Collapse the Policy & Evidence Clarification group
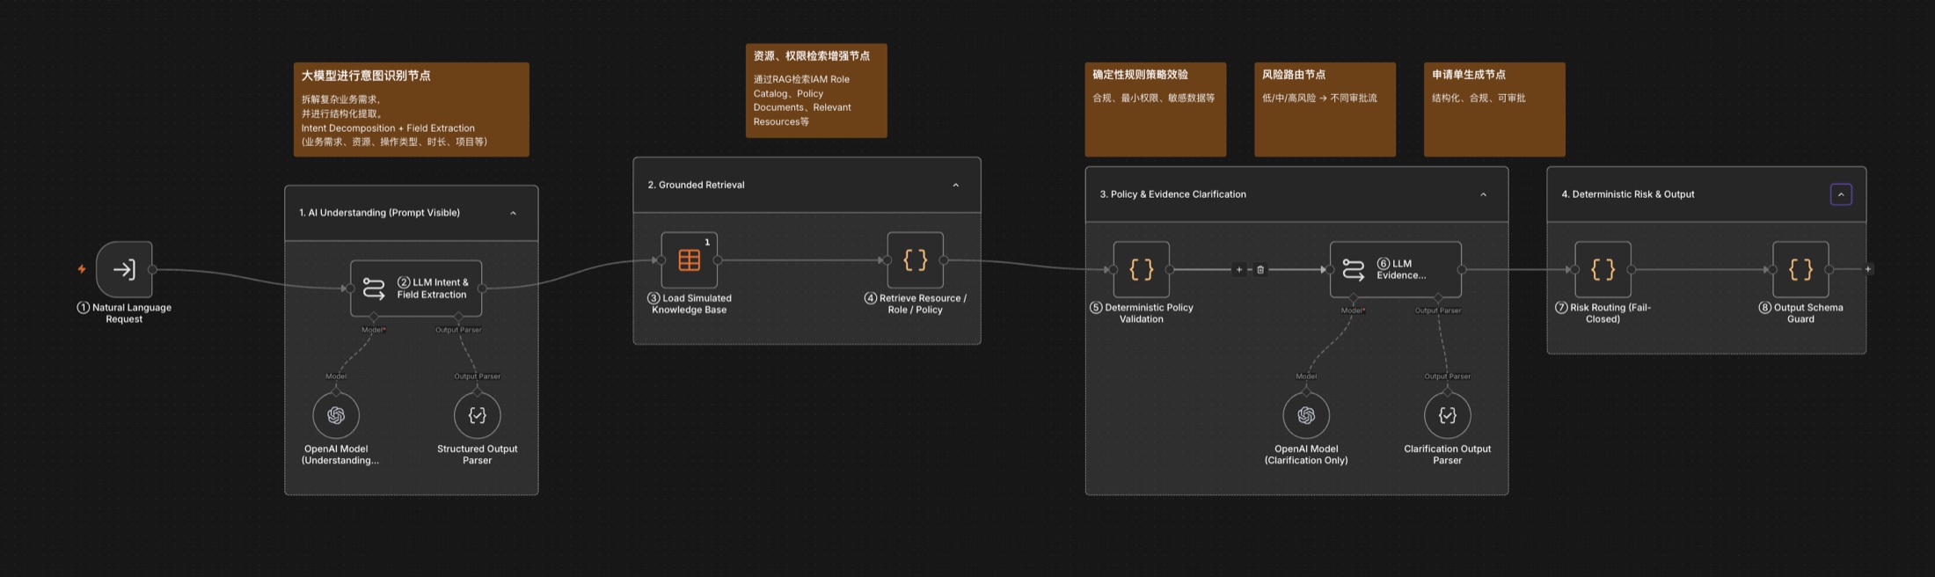Viewport: 1935px width, 577px height. (x=1484, y=194)
